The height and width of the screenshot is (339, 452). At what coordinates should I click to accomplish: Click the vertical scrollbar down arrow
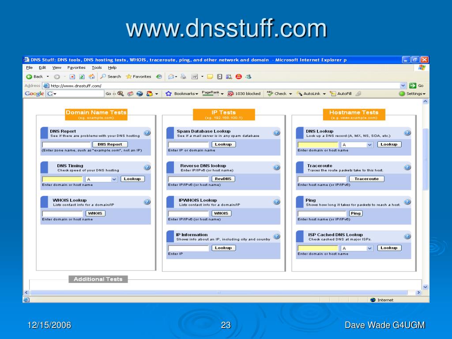[x=426, y=287]
